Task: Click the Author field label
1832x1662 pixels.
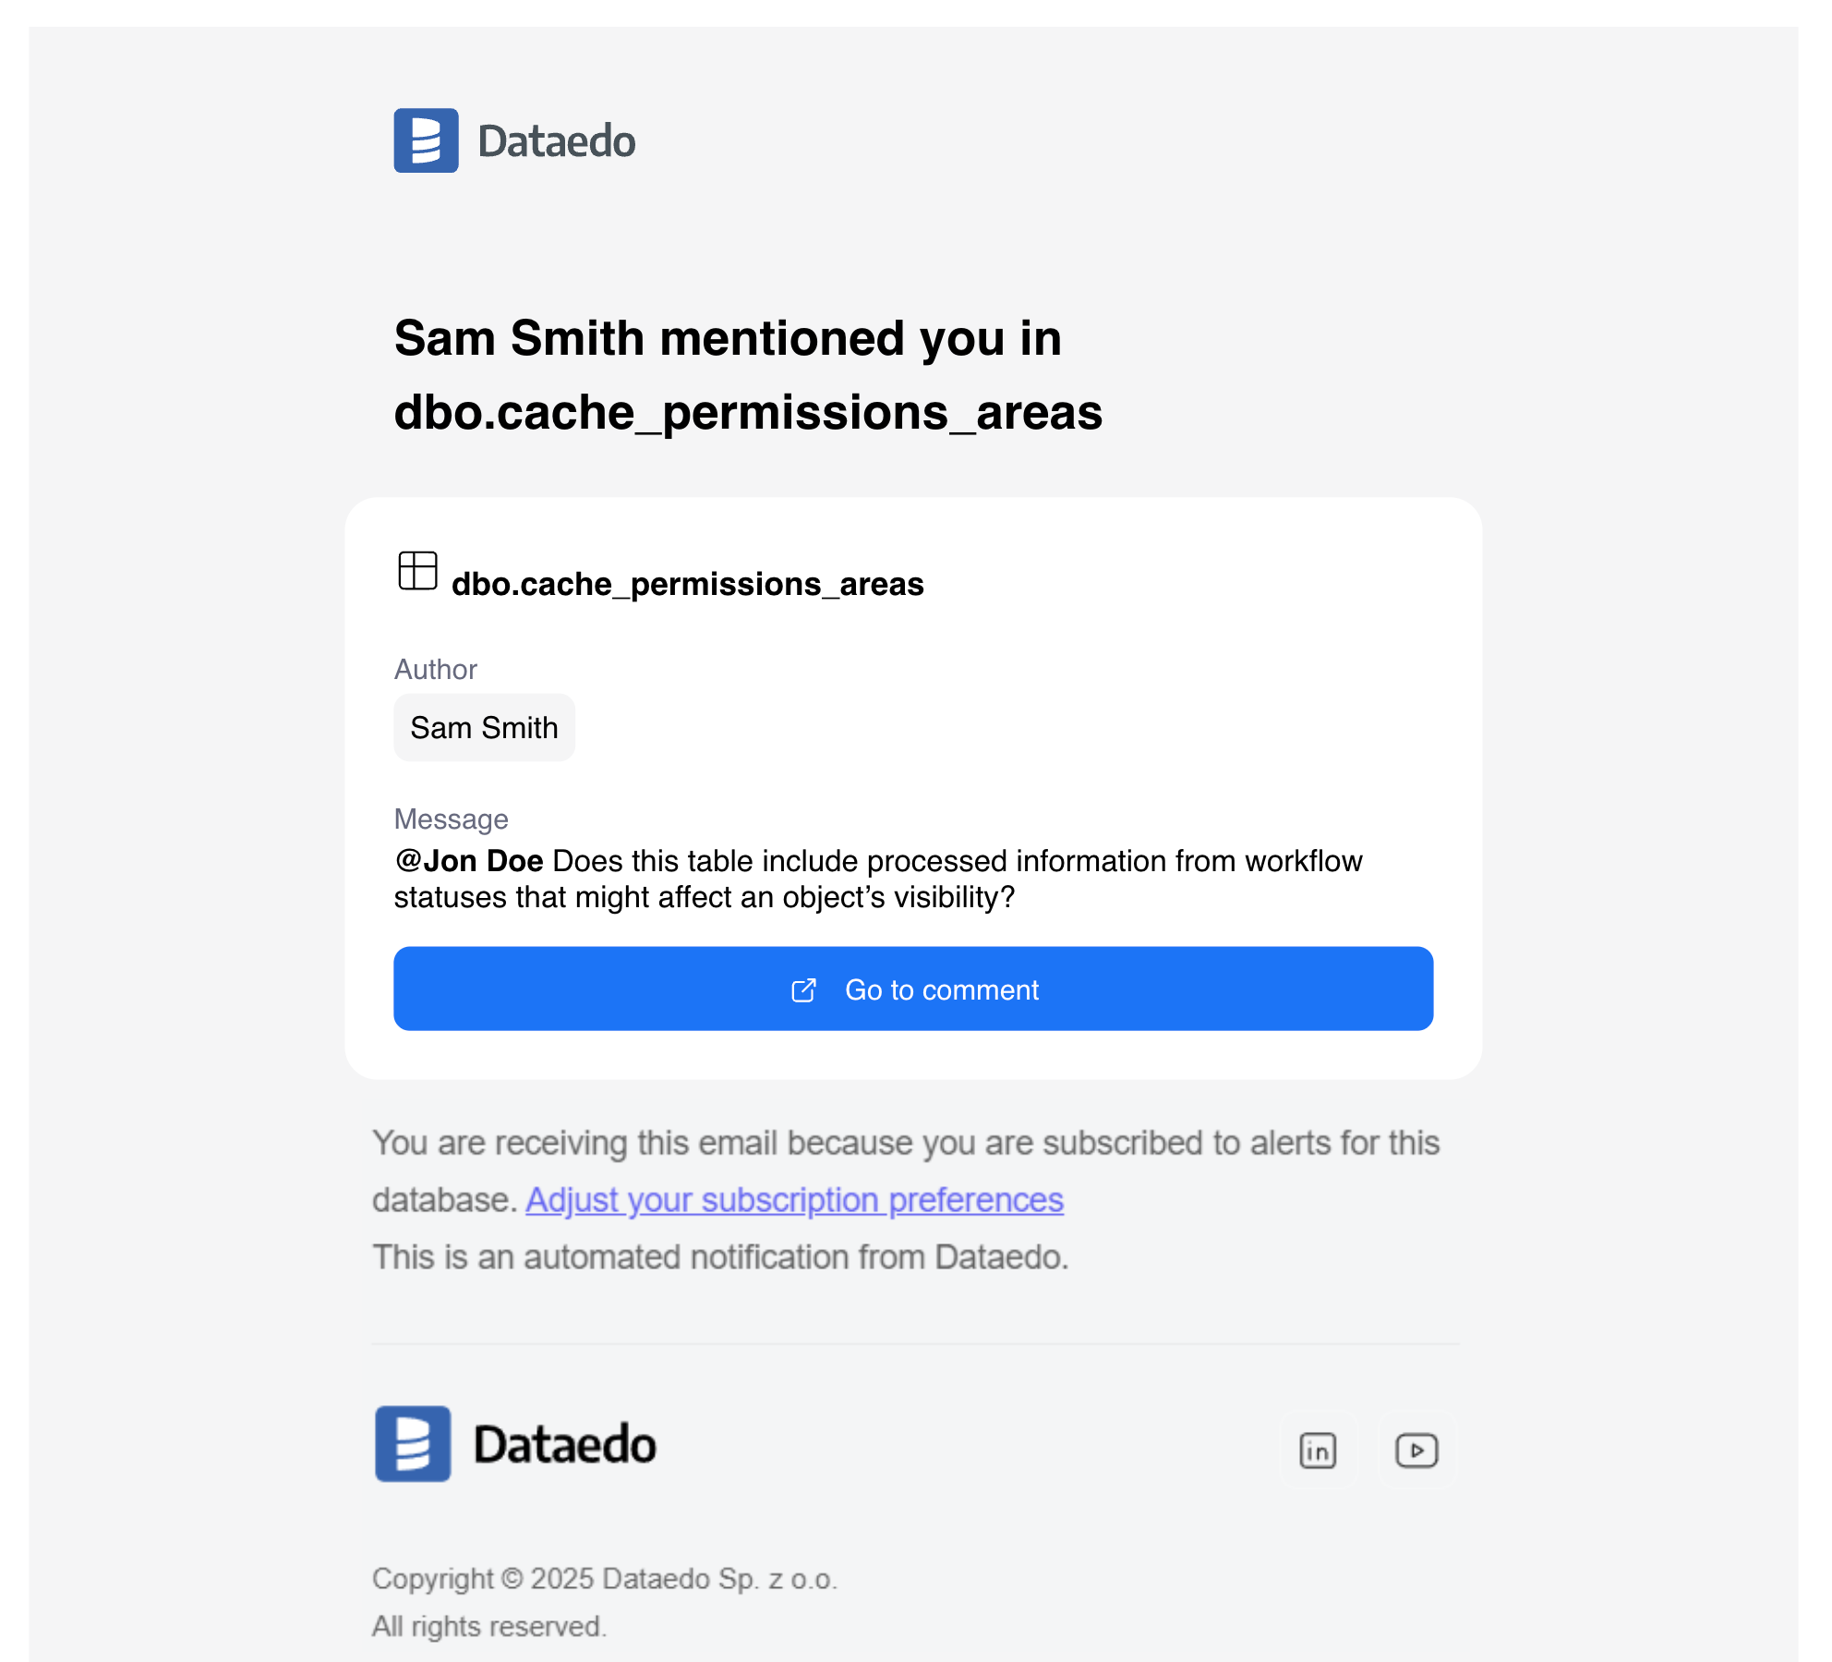Action: (x=435, y=669)
